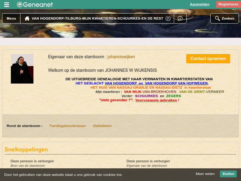Click the (P) privacy badge icon

click(x=168, y=18)
